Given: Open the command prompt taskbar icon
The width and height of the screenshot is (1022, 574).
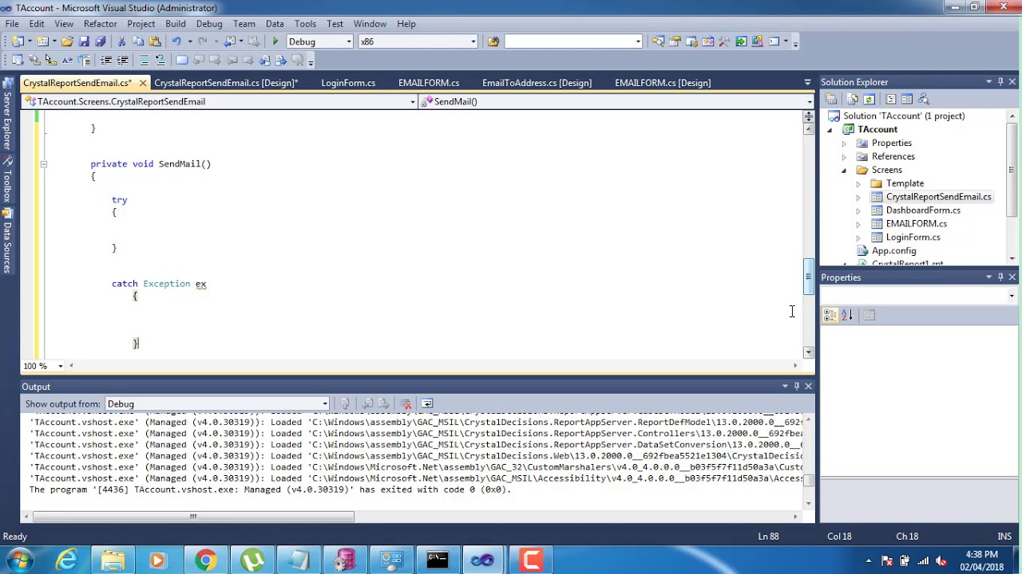Looking at the screenshot, I should tap(437, 560).
